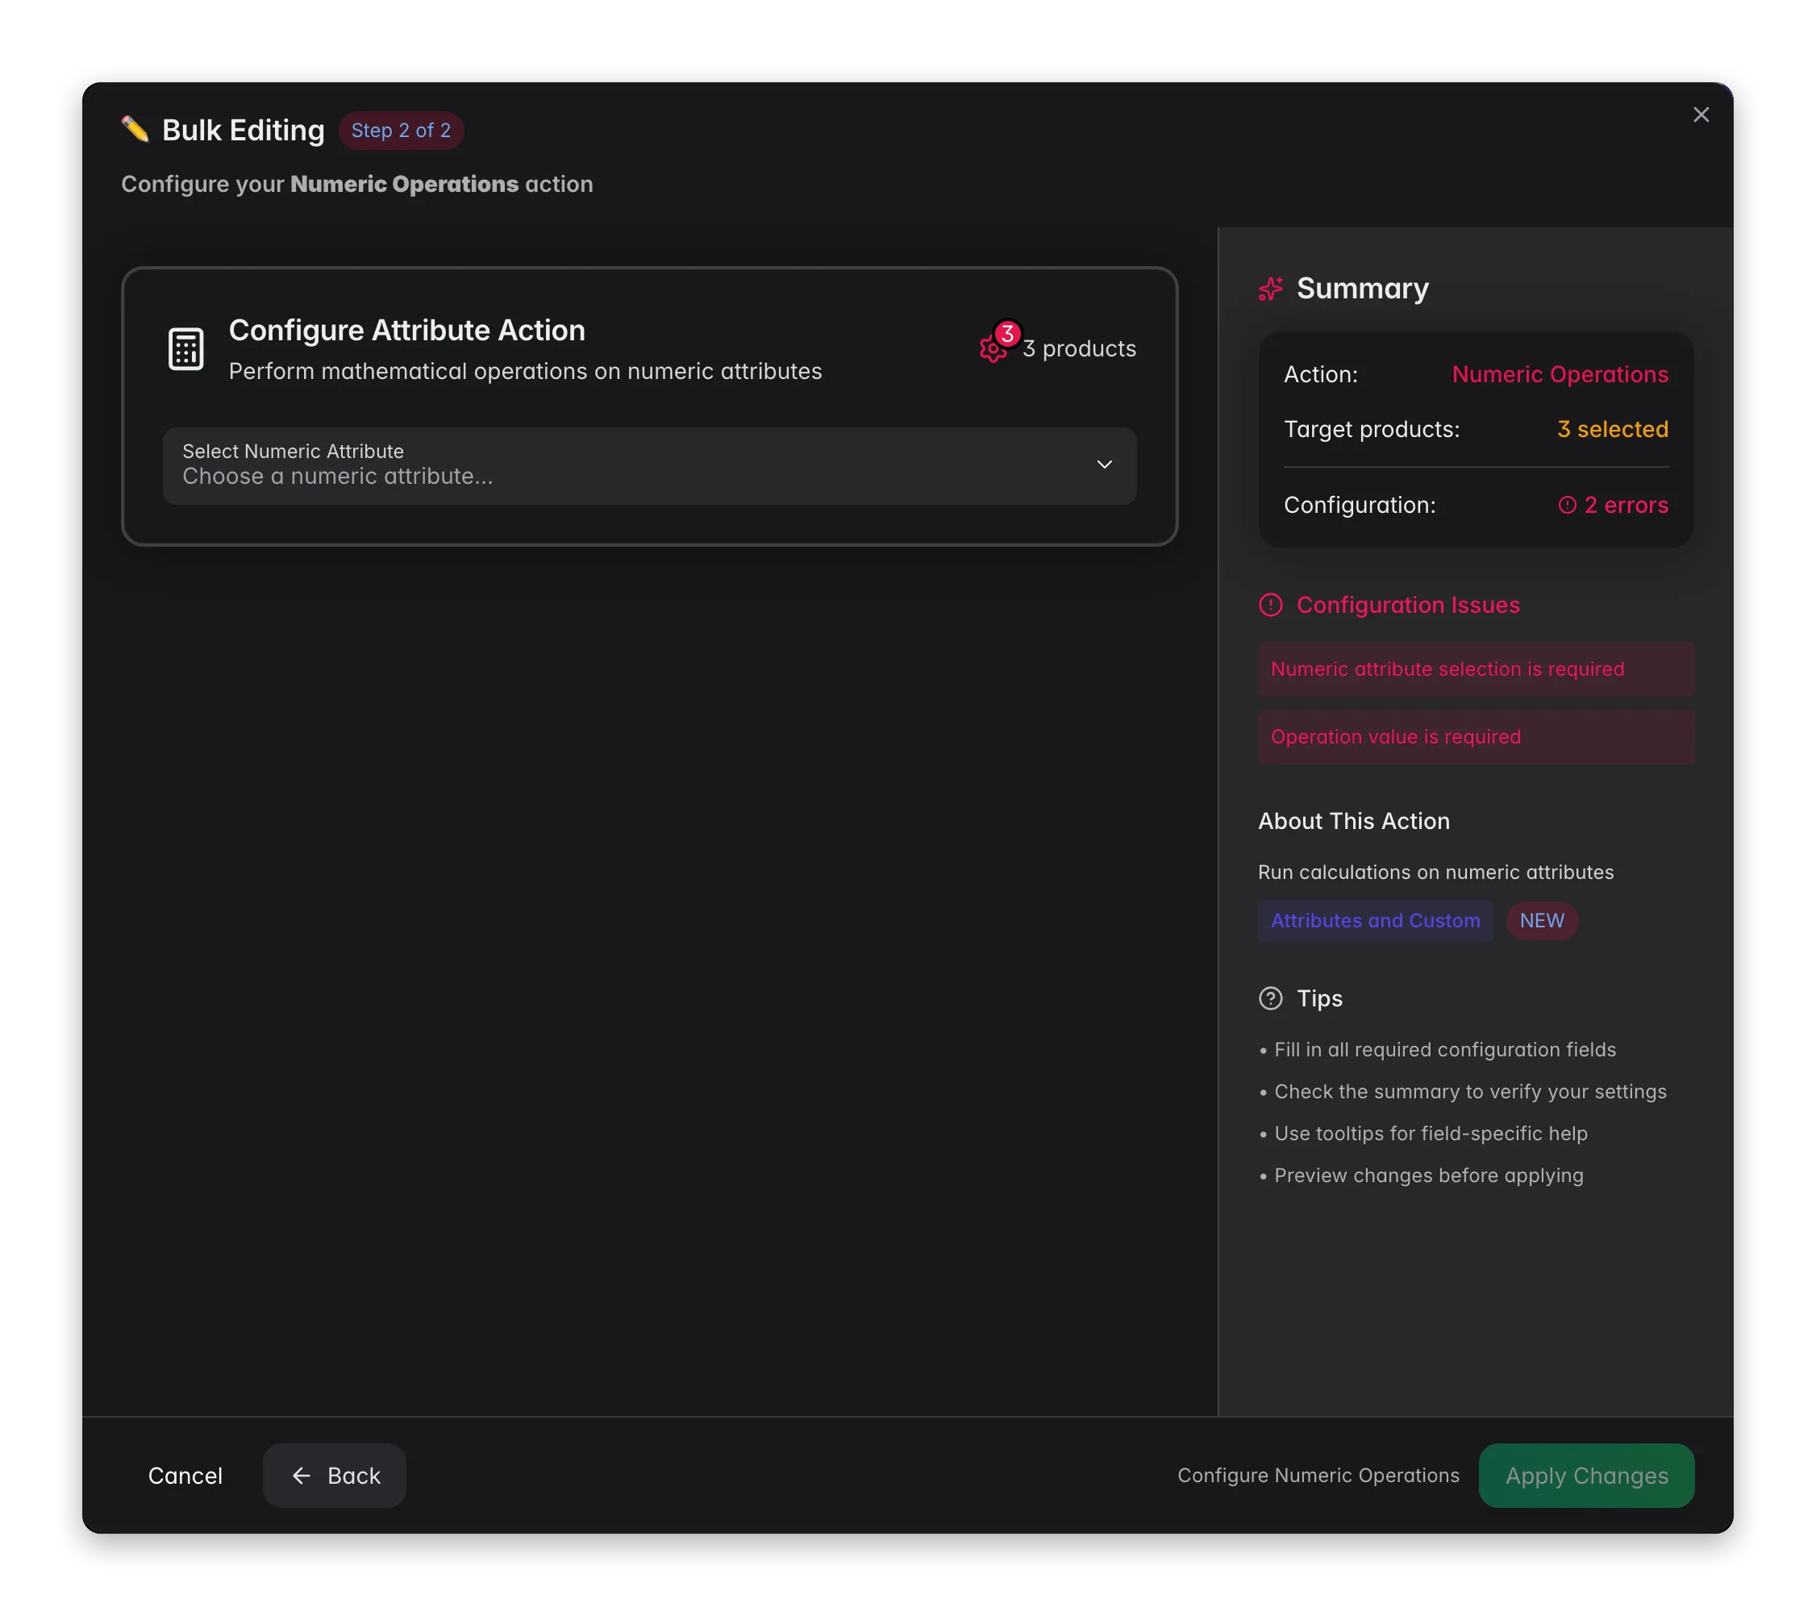
Task: Click the 'About This Action' heading
Action: (1354, 821)
